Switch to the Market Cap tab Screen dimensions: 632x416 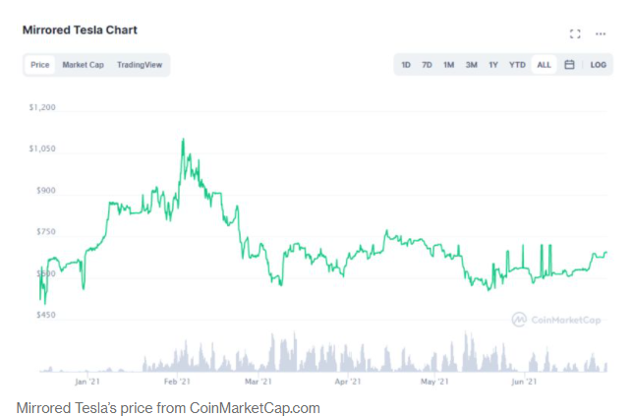(x=83, y=65)
